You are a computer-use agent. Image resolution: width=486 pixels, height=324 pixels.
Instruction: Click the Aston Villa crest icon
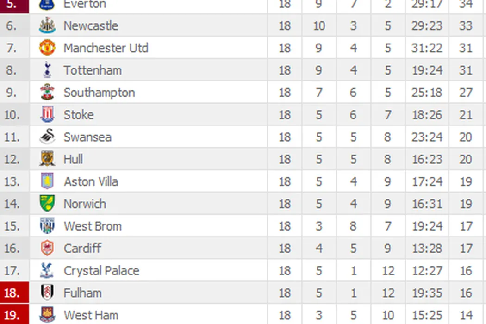coord(47,181)
